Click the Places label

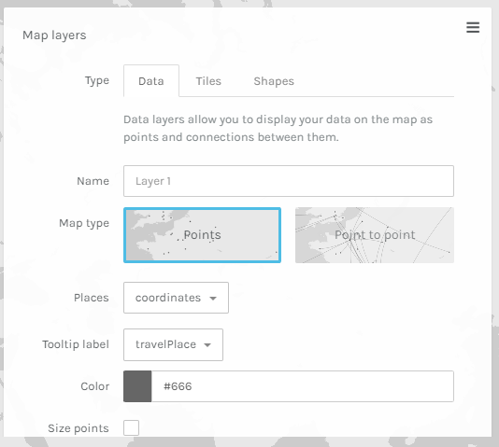pyautogui.click(x=92, y=298)
